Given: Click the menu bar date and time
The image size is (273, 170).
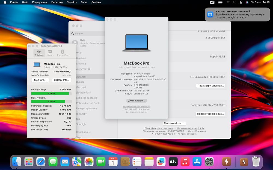Looking at the screenshot, I should pos(260,2).
